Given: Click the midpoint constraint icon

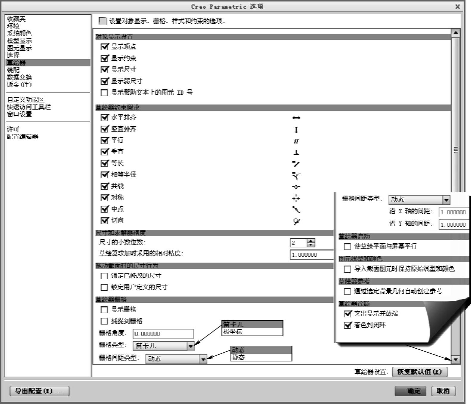Looking at the screenshot, I should point(296,210).
